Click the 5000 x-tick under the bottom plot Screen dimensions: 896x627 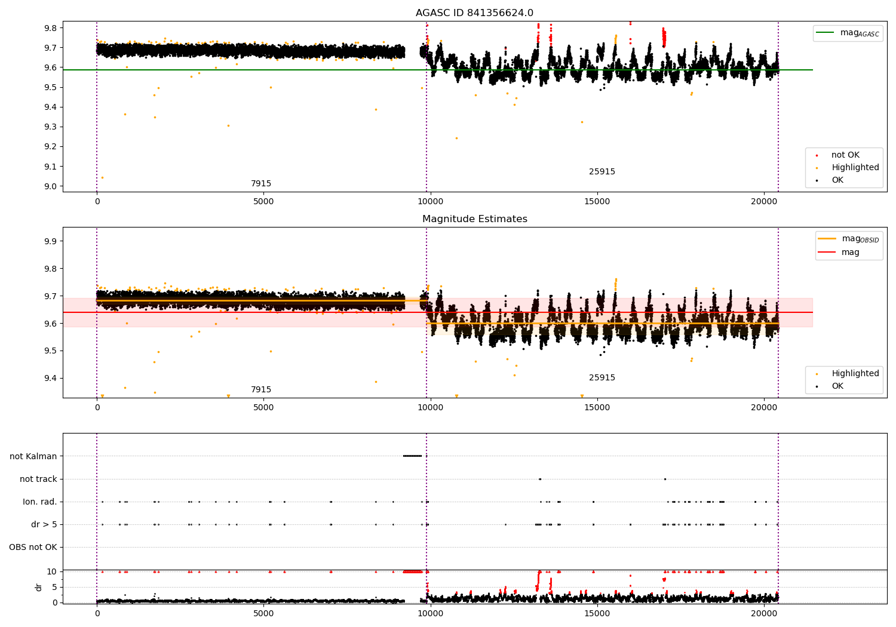[263, 613]
